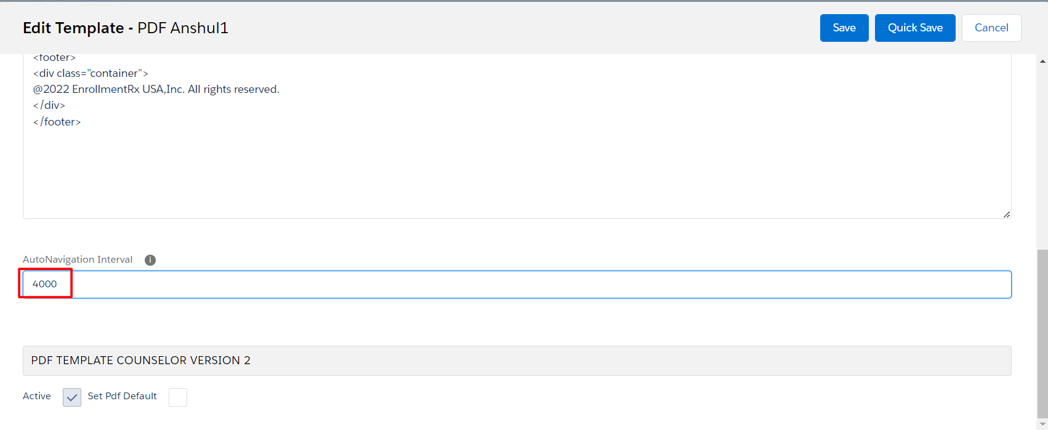The width and height of the screenshot is (1048, 430).
Task: Click the Edit Template page title
Action: pos(126,28)
